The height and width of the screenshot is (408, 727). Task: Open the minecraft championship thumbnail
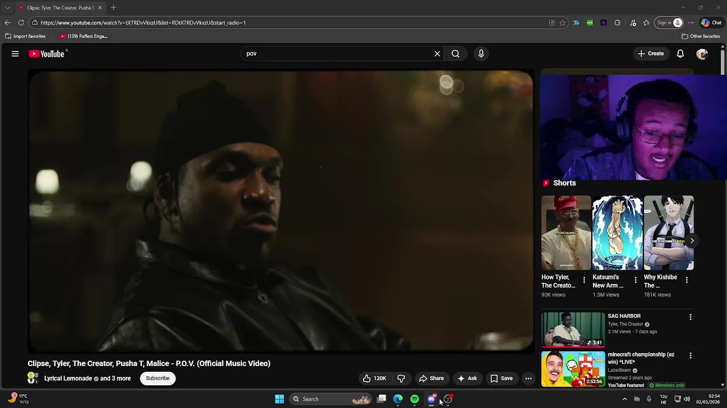point(573,369)
